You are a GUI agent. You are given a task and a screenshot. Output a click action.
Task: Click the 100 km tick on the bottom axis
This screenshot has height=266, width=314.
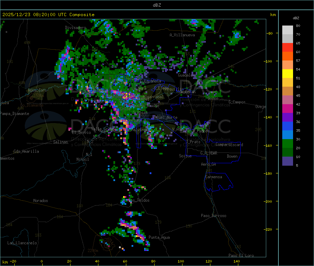click(181, 261)
